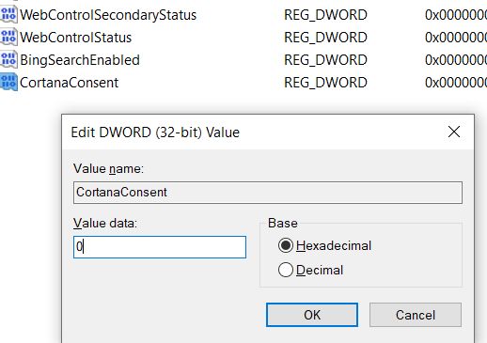This screenshot has height=343, width=487.
Task: Select the Hexadecimal base option
Action: click(x=324, y=245)
